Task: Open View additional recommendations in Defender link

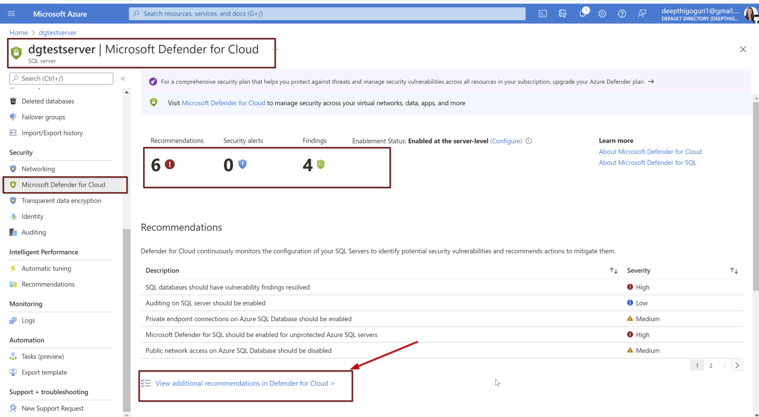Action: click(x=245, y=383)
